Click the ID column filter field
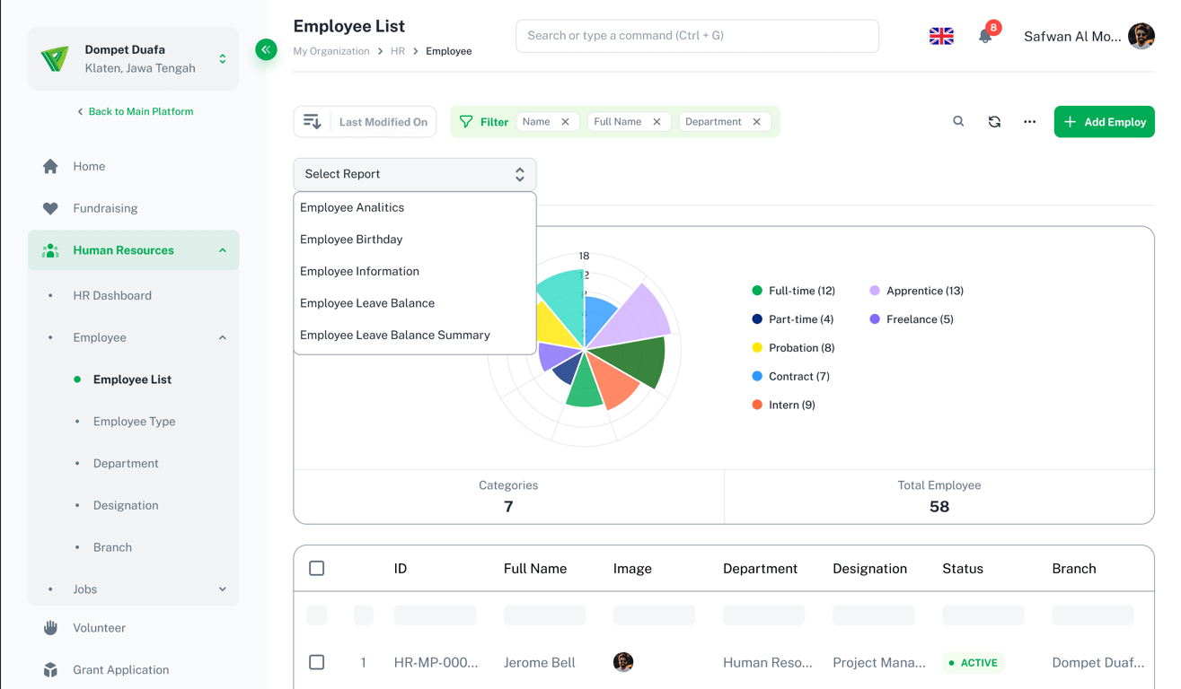The width and height of the screenshot is (1181, 689). coord(435,615)
